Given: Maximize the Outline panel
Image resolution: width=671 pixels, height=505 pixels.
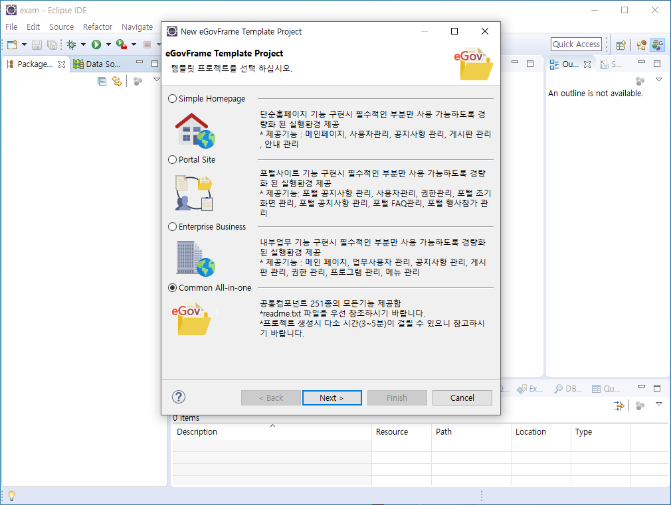Looking at the screenshot, I should (657, 64).
